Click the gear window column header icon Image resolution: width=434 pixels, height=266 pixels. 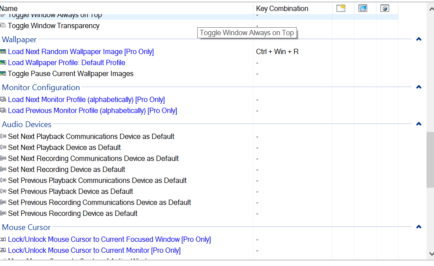[x=385, y=8]
